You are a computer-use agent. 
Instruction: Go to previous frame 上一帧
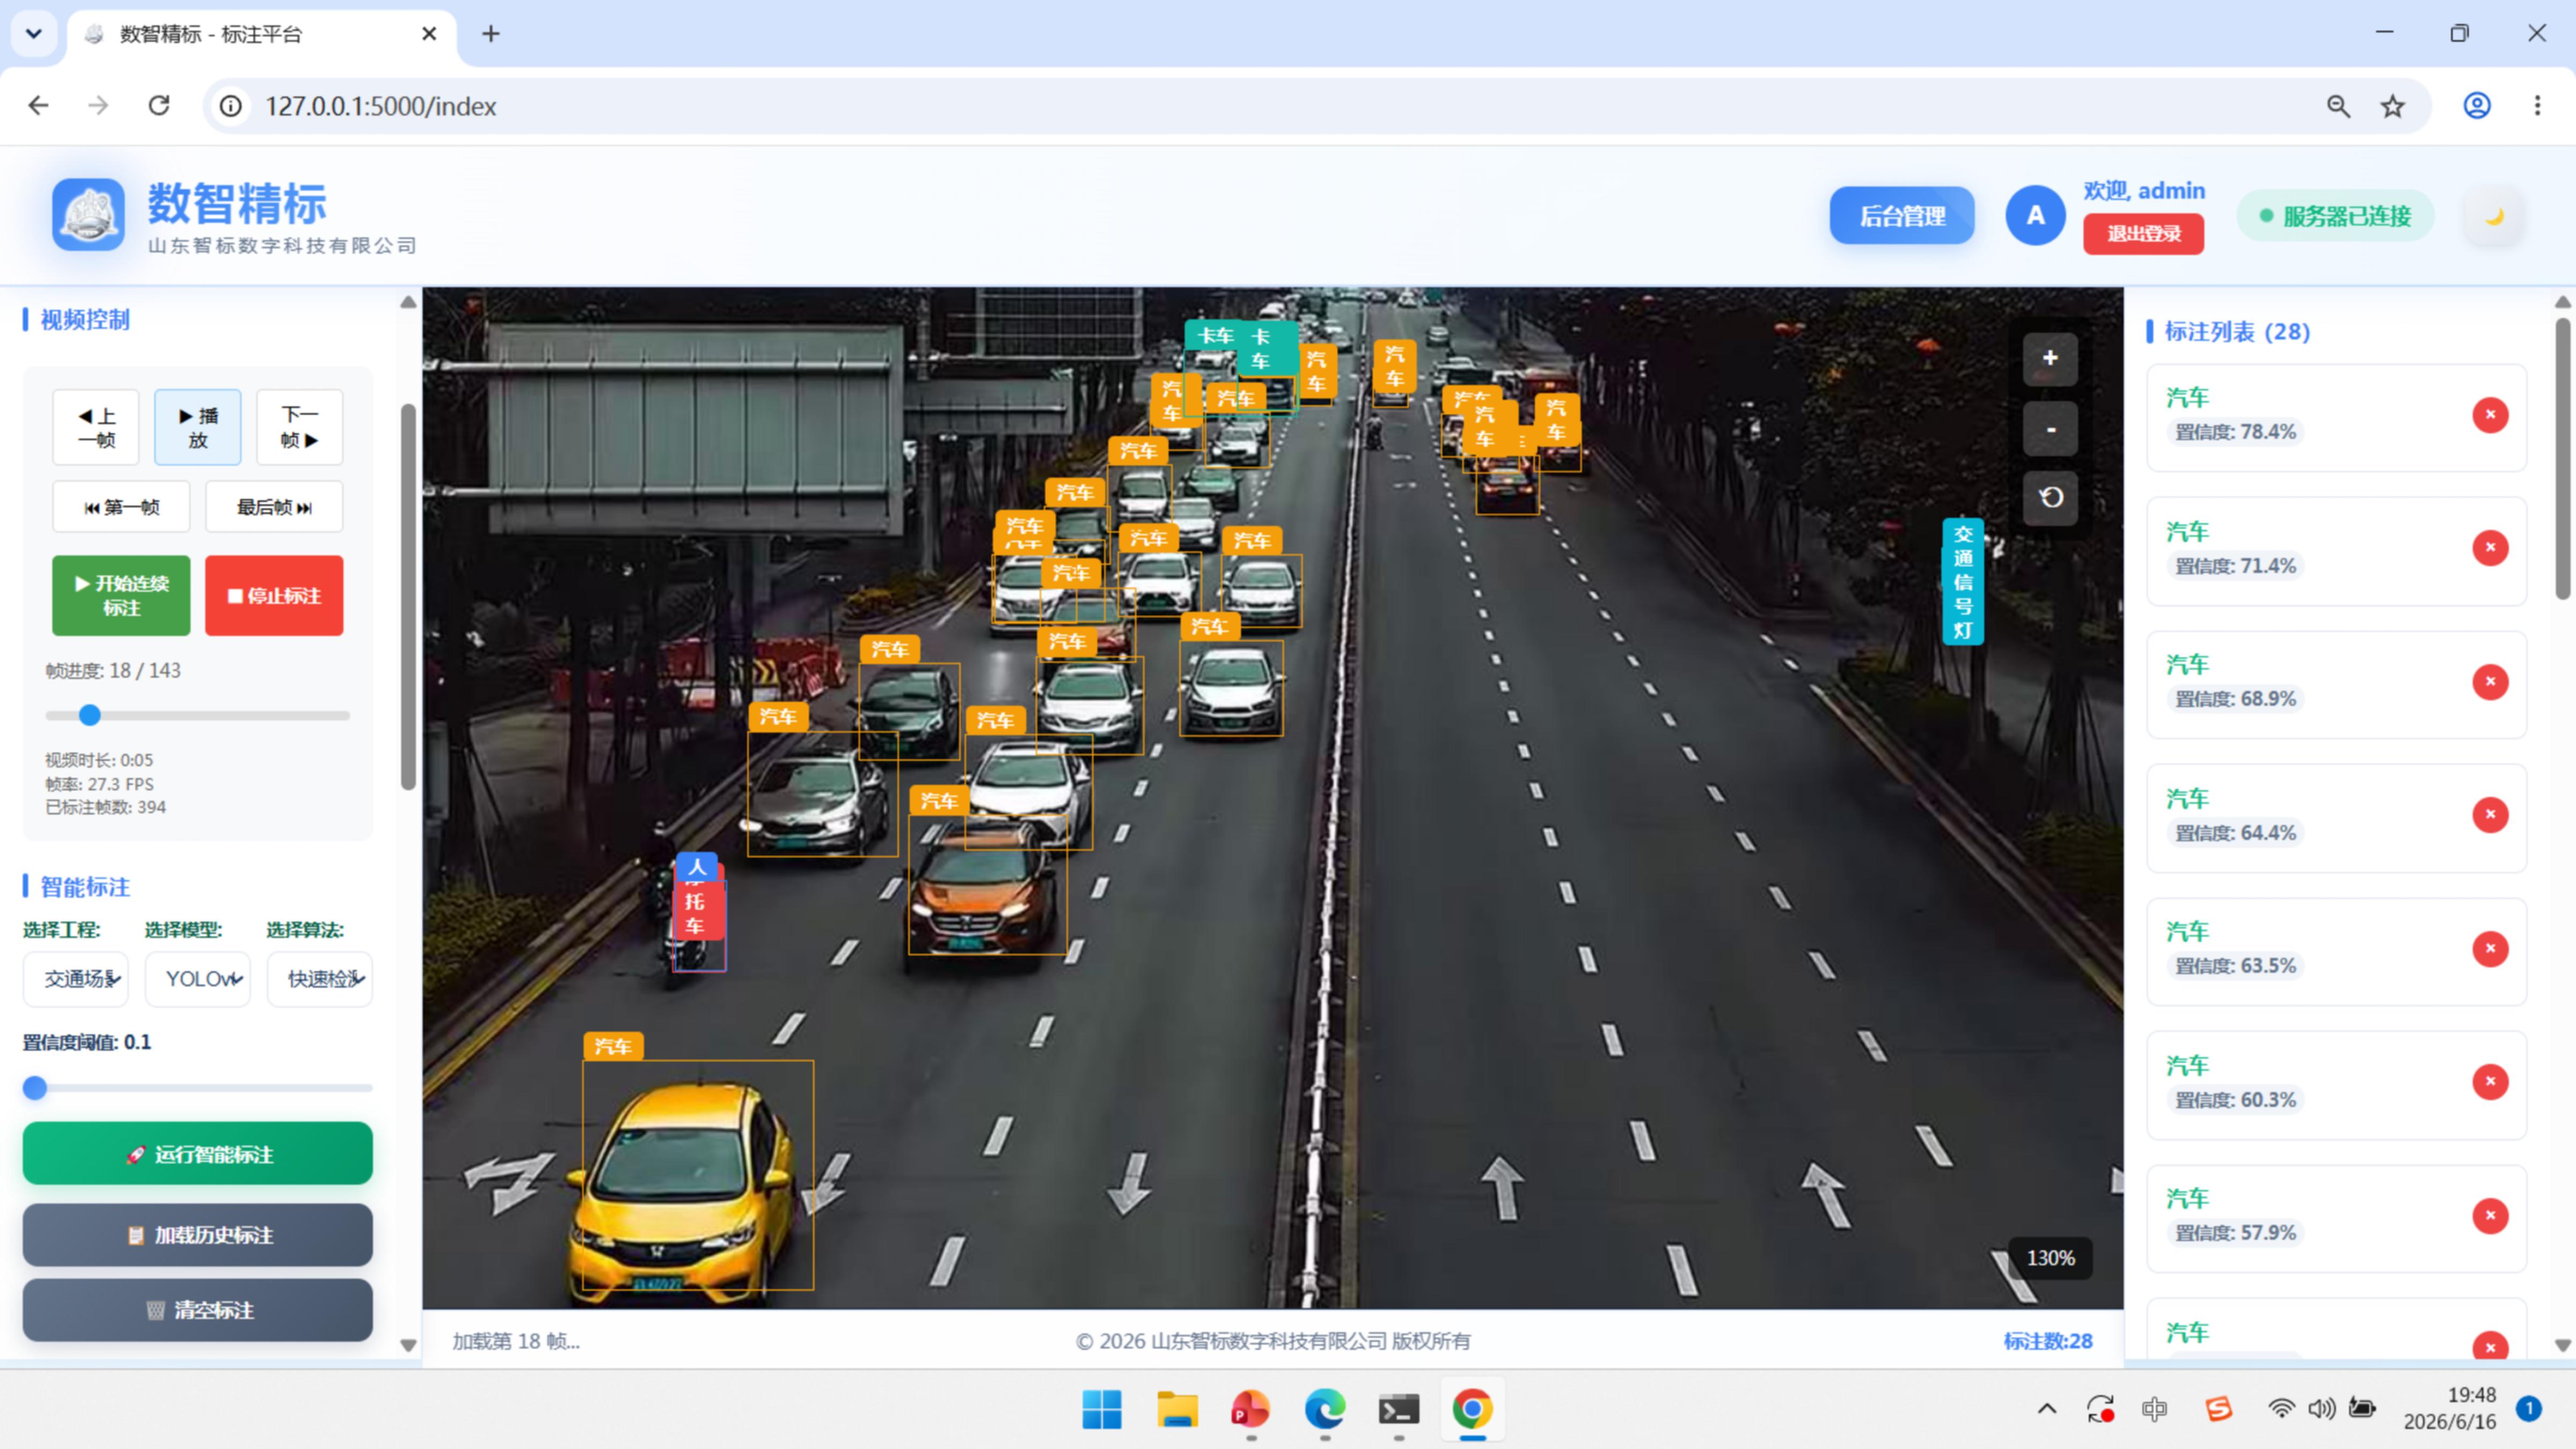[96, 427]
